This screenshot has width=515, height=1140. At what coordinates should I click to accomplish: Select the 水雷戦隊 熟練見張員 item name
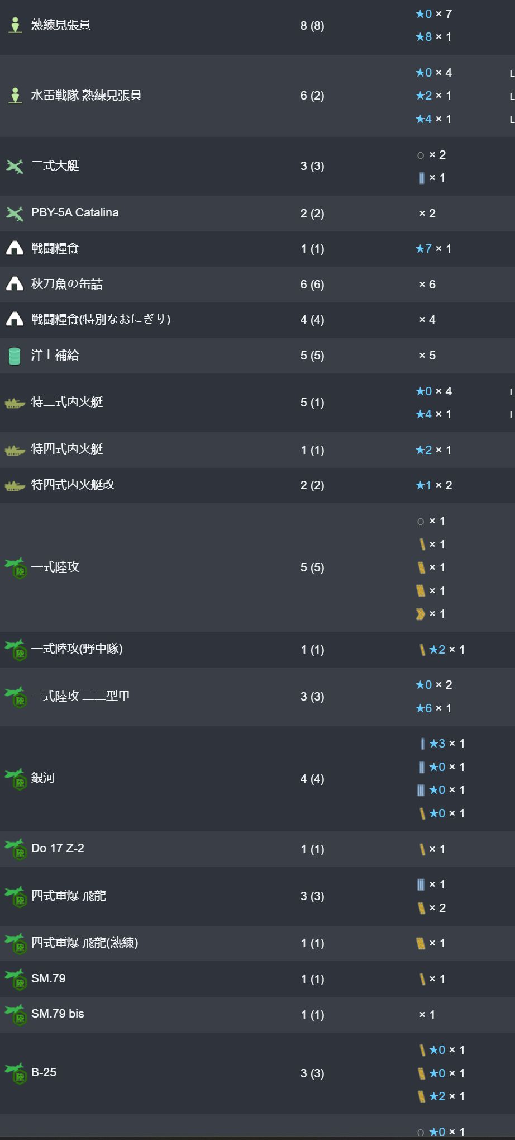(x=87, y=95)
